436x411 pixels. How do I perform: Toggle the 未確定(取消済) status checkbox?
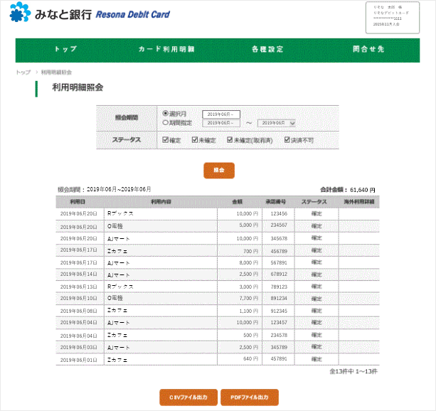tap(230, 139)
